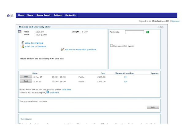Click the '16 Mar 15' date cell

click(x=37, y=77)
